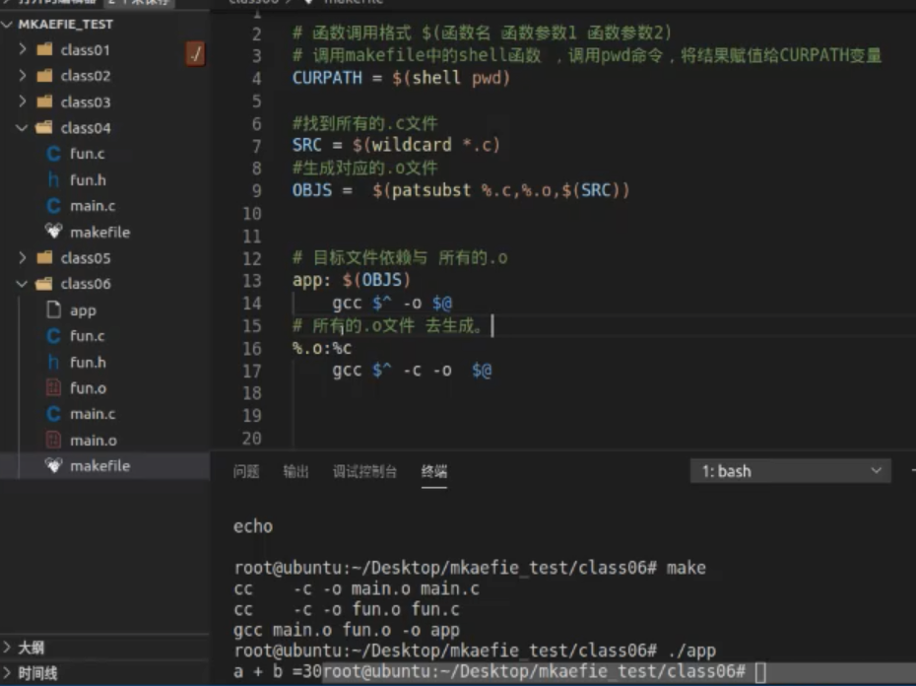The width and height of the screenshot is (916, 686).
Task: Open main.c in class06
Action: (x=93, y=413)
